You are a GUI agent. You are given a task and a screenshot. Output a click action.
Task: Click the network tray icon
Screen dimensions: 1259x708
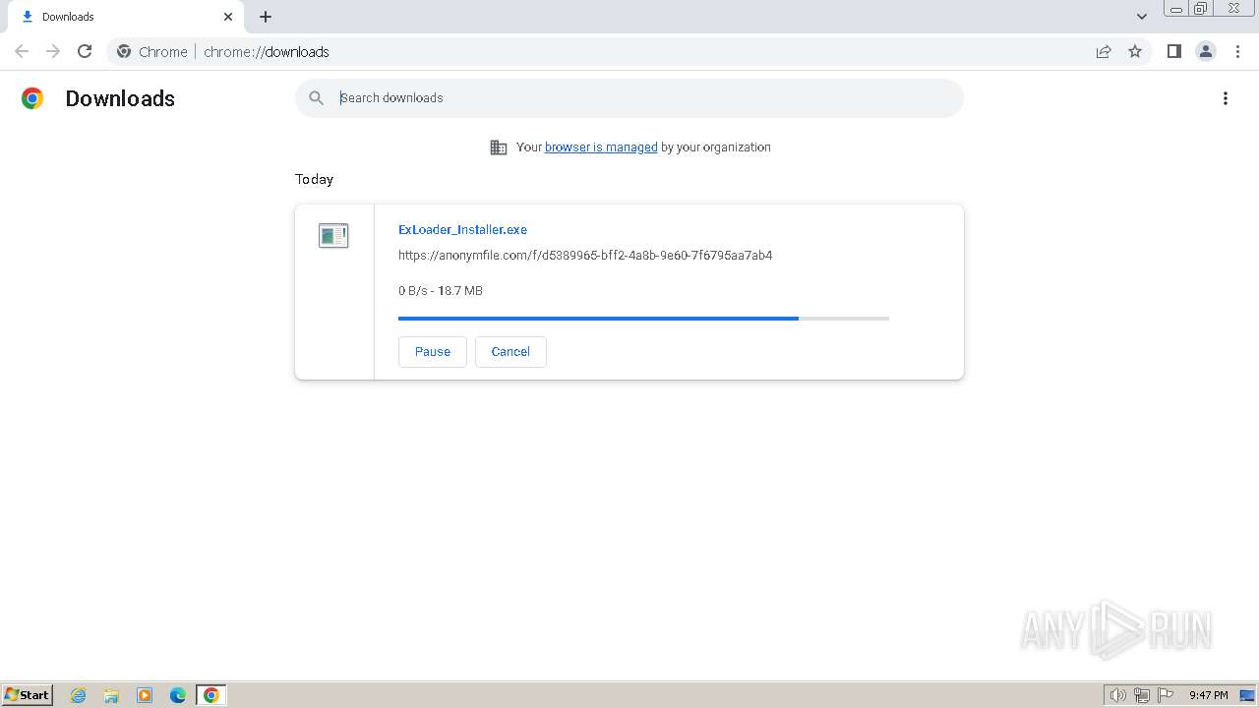tap(1142, 695)
